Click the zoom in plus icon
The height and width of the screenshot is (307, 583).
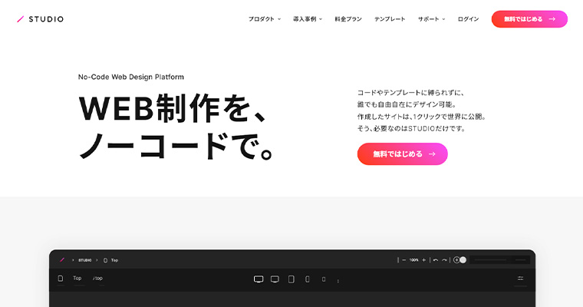(x=424, y=260)
